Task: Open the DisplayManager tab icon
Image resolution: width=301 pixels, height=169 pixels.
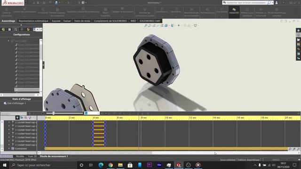Action: coord(28,29)
